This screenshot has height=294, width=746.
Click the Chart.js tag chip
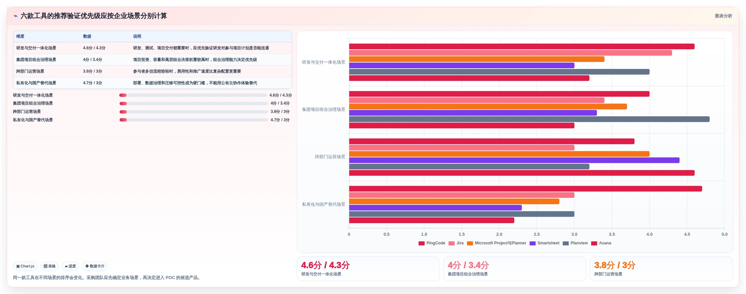[25, 266]
